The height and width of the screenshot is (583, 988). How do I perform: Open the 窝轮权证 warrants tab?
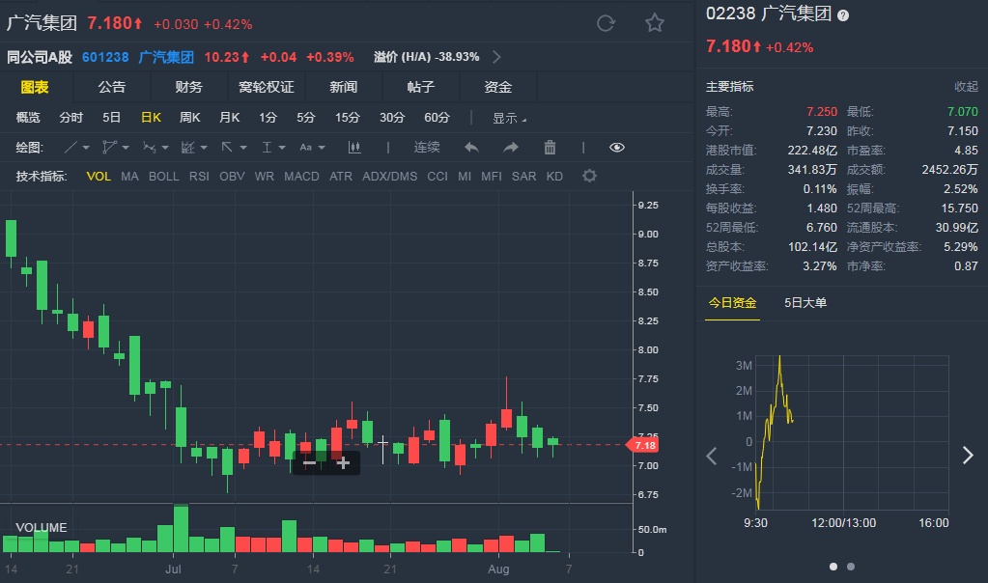click(x=267, y=87)
